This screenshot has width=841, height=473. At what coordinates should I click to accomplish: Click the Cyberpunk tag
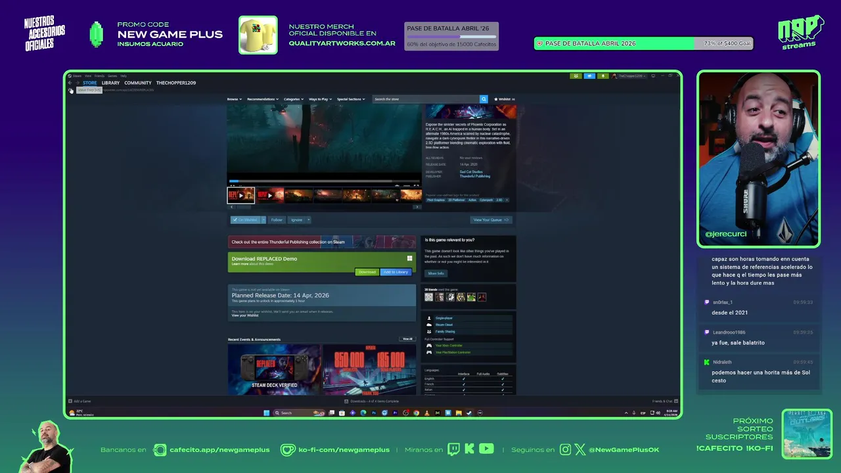pos(486,200)
